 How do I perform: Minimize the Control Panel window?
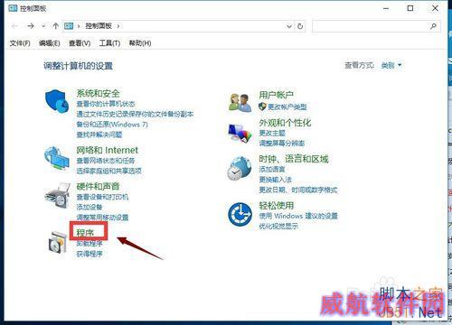386,8
